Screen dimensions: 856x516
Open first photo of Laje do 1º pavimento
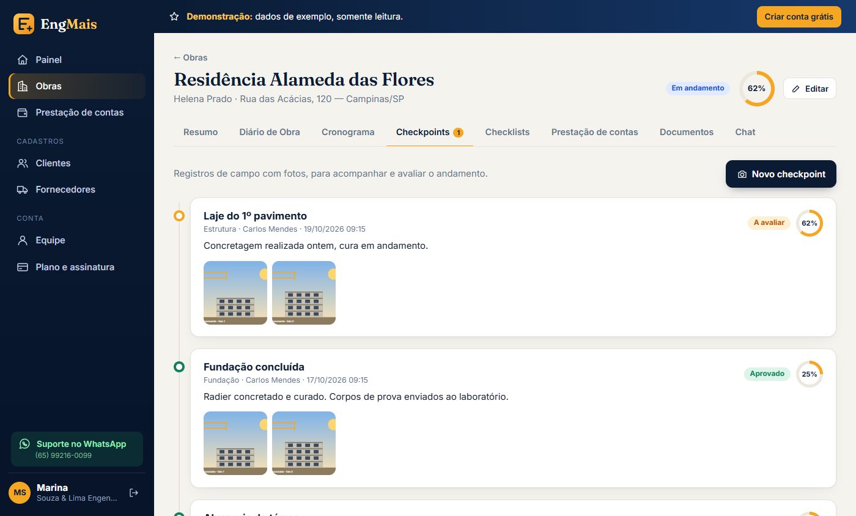click(x=235, y=293)
